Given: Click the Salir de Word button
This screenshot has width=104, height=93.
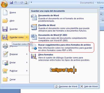Looking at the screenshot, I should coord(89,86).
